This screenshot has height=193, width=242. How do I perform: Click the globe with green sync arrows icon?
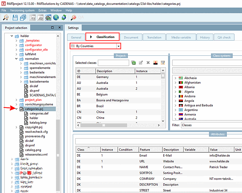click(64, 17)
